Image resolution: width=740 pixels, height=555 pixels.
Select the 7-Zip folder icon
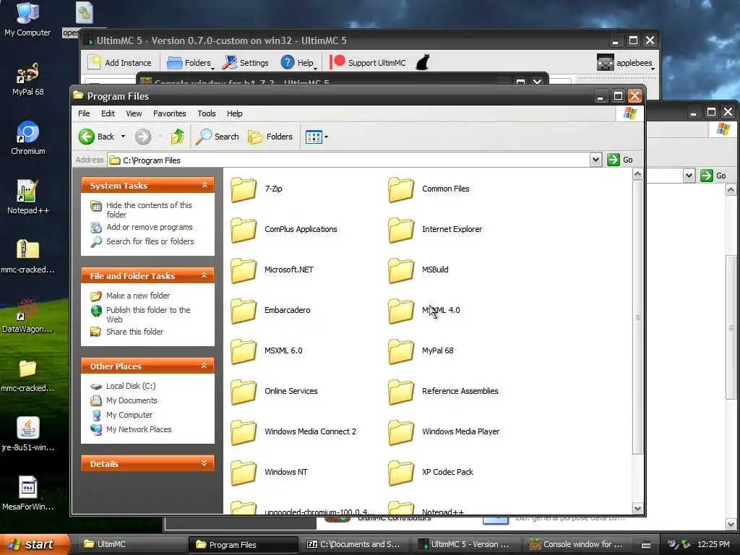click(244, 190)
